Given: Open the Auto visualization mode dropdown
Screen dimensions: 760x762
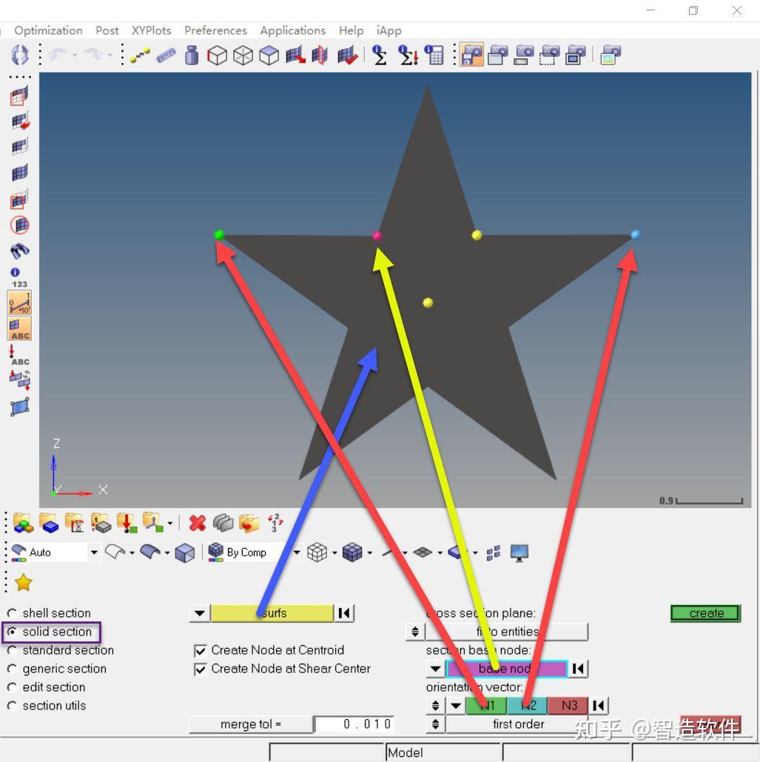Looking at the screenshot, I should coord(94,553).
